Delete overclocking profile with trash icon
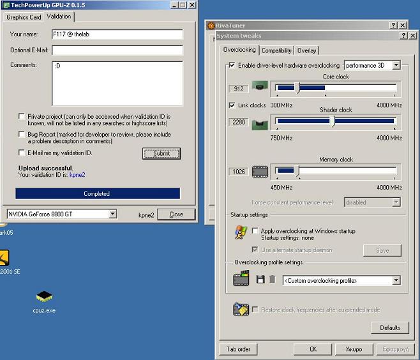Viewport: 420px width, 360px height. [x=273, y=279]
